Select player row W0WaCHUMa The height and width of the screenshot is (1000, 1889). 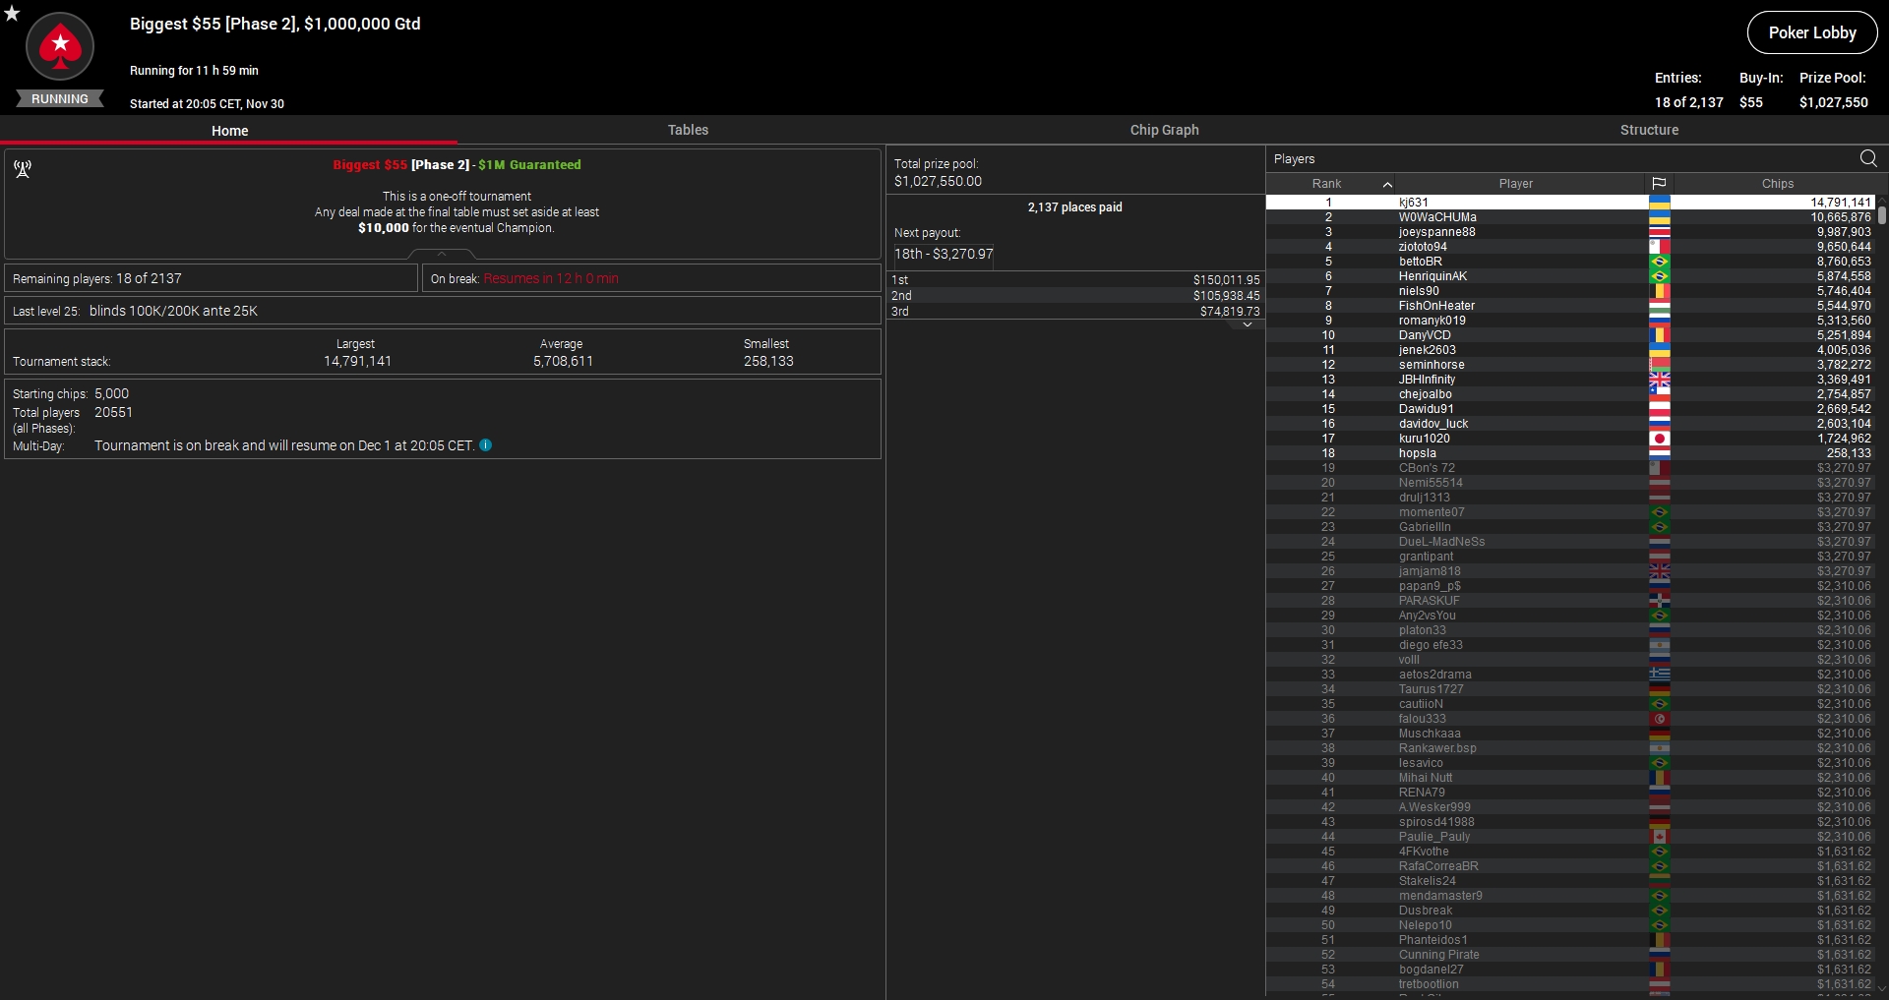(1570, 217)
